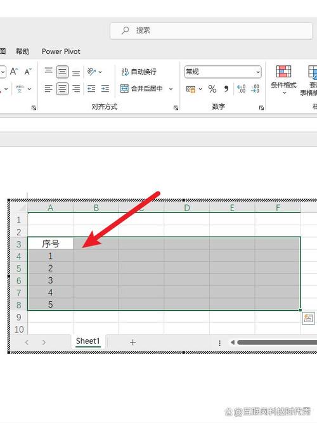Click the Sheet1 tab
This screenshot has width=317, height=423.
pyautogui.click(x=88, y=341)
